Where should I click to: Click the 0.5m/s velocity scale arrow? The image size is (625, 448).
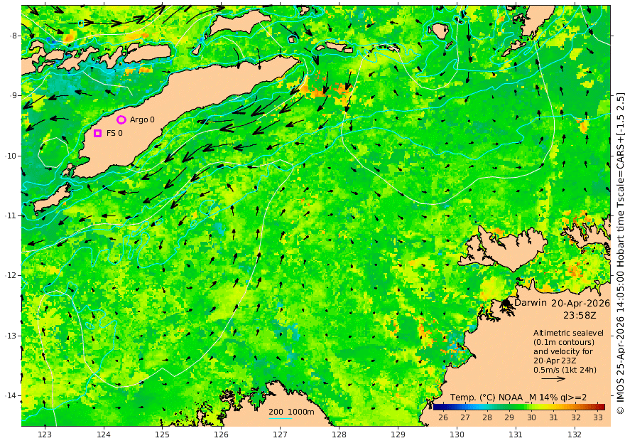(x=553, y=378)
